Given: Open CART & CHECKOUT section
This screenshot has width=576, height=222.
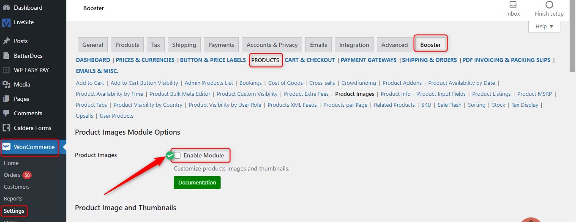Looking at the screenshot, I should pyautogui.click(x=310, y=60).
